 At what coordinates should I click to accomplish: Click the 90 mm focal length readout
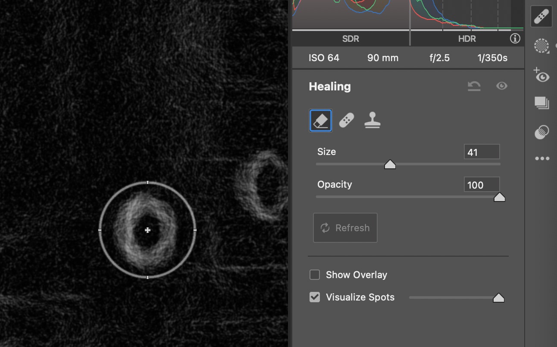click(383, 58)
